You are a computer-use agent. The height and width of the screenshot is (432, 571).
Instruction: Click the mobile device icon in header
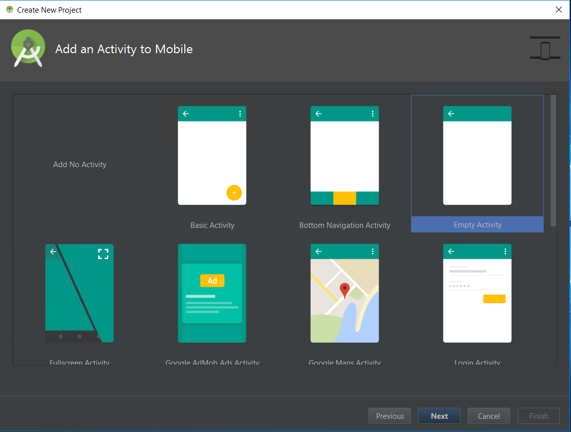[x=545, y=48]
